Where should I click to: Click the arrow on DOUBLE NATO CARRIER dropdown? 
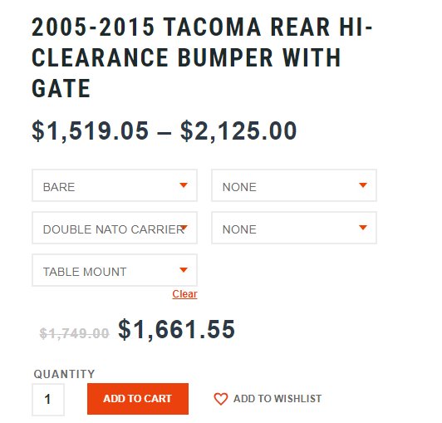click(184, 228)
